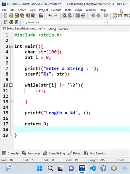This screenshot has width=130, height=174.
Task: Open Replace using the second magnifier icon
Action: tap(70, 15)
